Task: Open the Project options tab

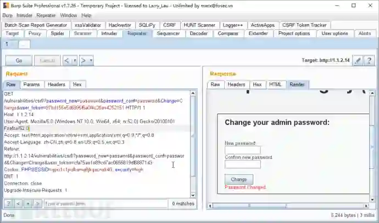Action: [x=294, y=33]
